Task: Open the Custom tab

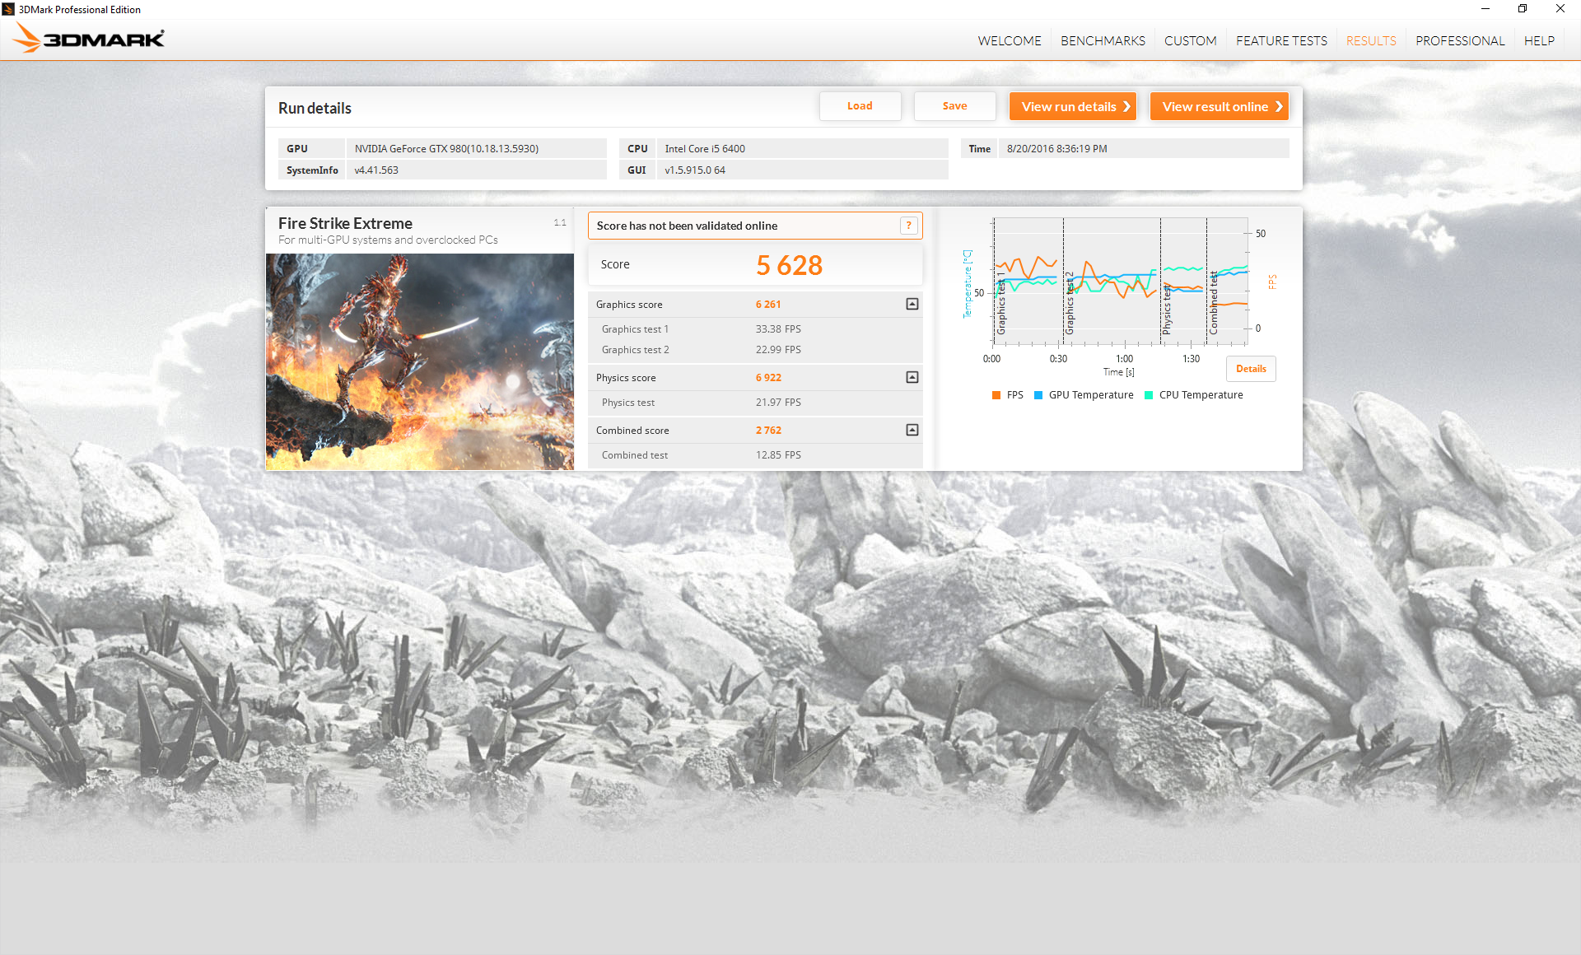Action: [x=1190, y=40]
